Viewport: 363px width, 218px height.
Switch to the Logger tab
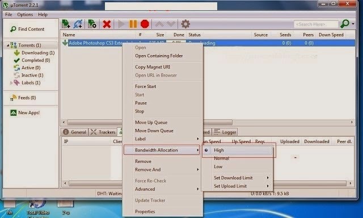pos(225,132)
